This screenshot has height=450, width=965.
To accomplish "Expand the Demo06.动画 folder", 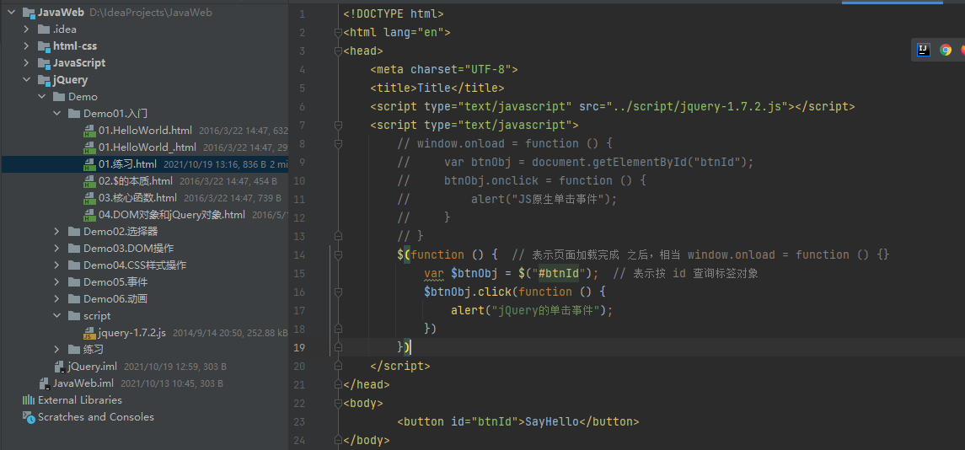I will point(57,299).
